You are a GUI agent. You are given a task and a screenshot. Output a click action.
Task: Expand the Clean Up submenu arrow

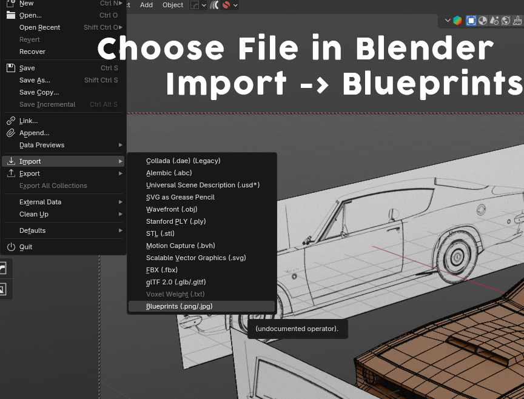pos(120,214)
